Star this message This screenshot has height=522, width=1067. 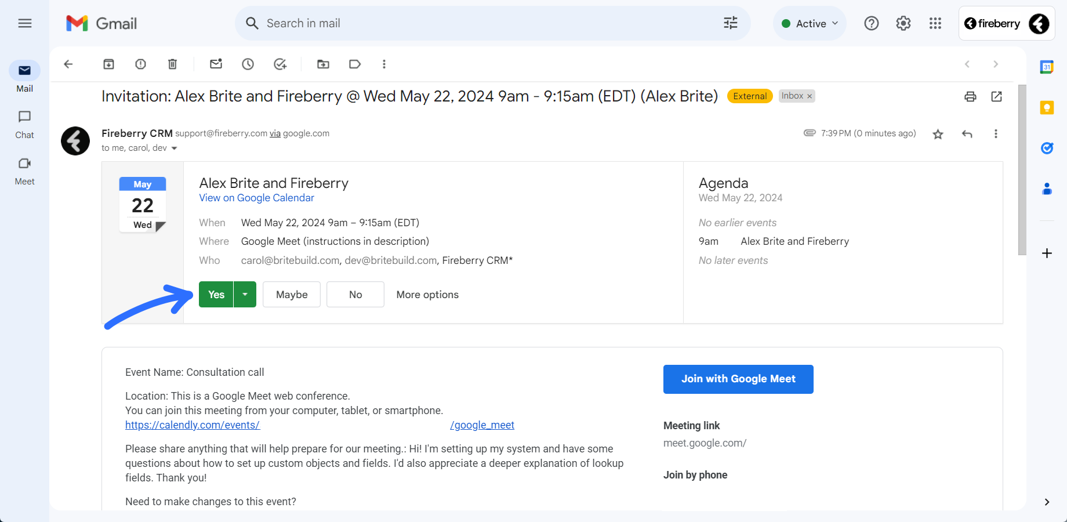point(938,135)
